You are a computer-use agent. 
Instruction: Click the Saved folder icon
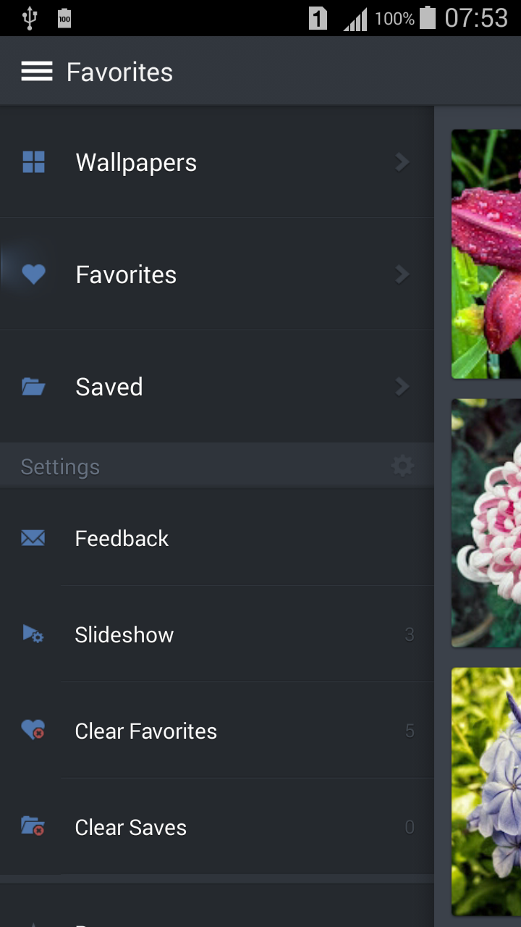point(33,387)
